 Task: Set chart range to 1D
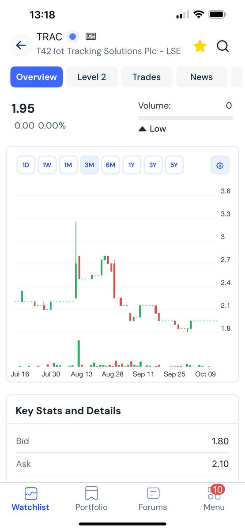tap(26, 165)
